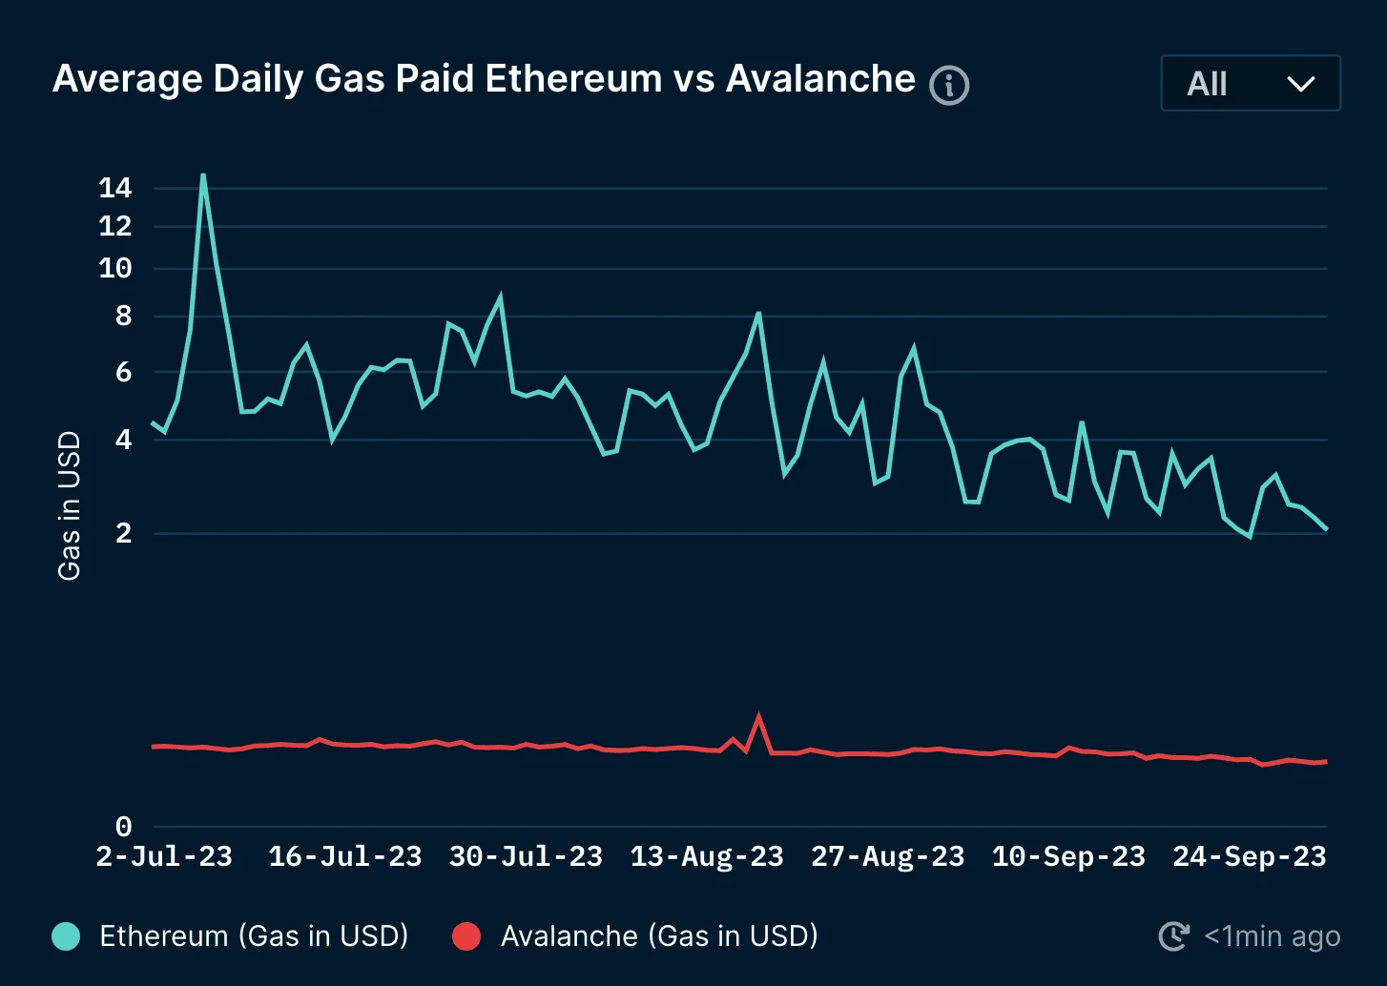Image resolution: width=1387 pixels, height=986 pixels.
Task: Click the dropdown chevron in the All selector
Action: click(1301, 84)
